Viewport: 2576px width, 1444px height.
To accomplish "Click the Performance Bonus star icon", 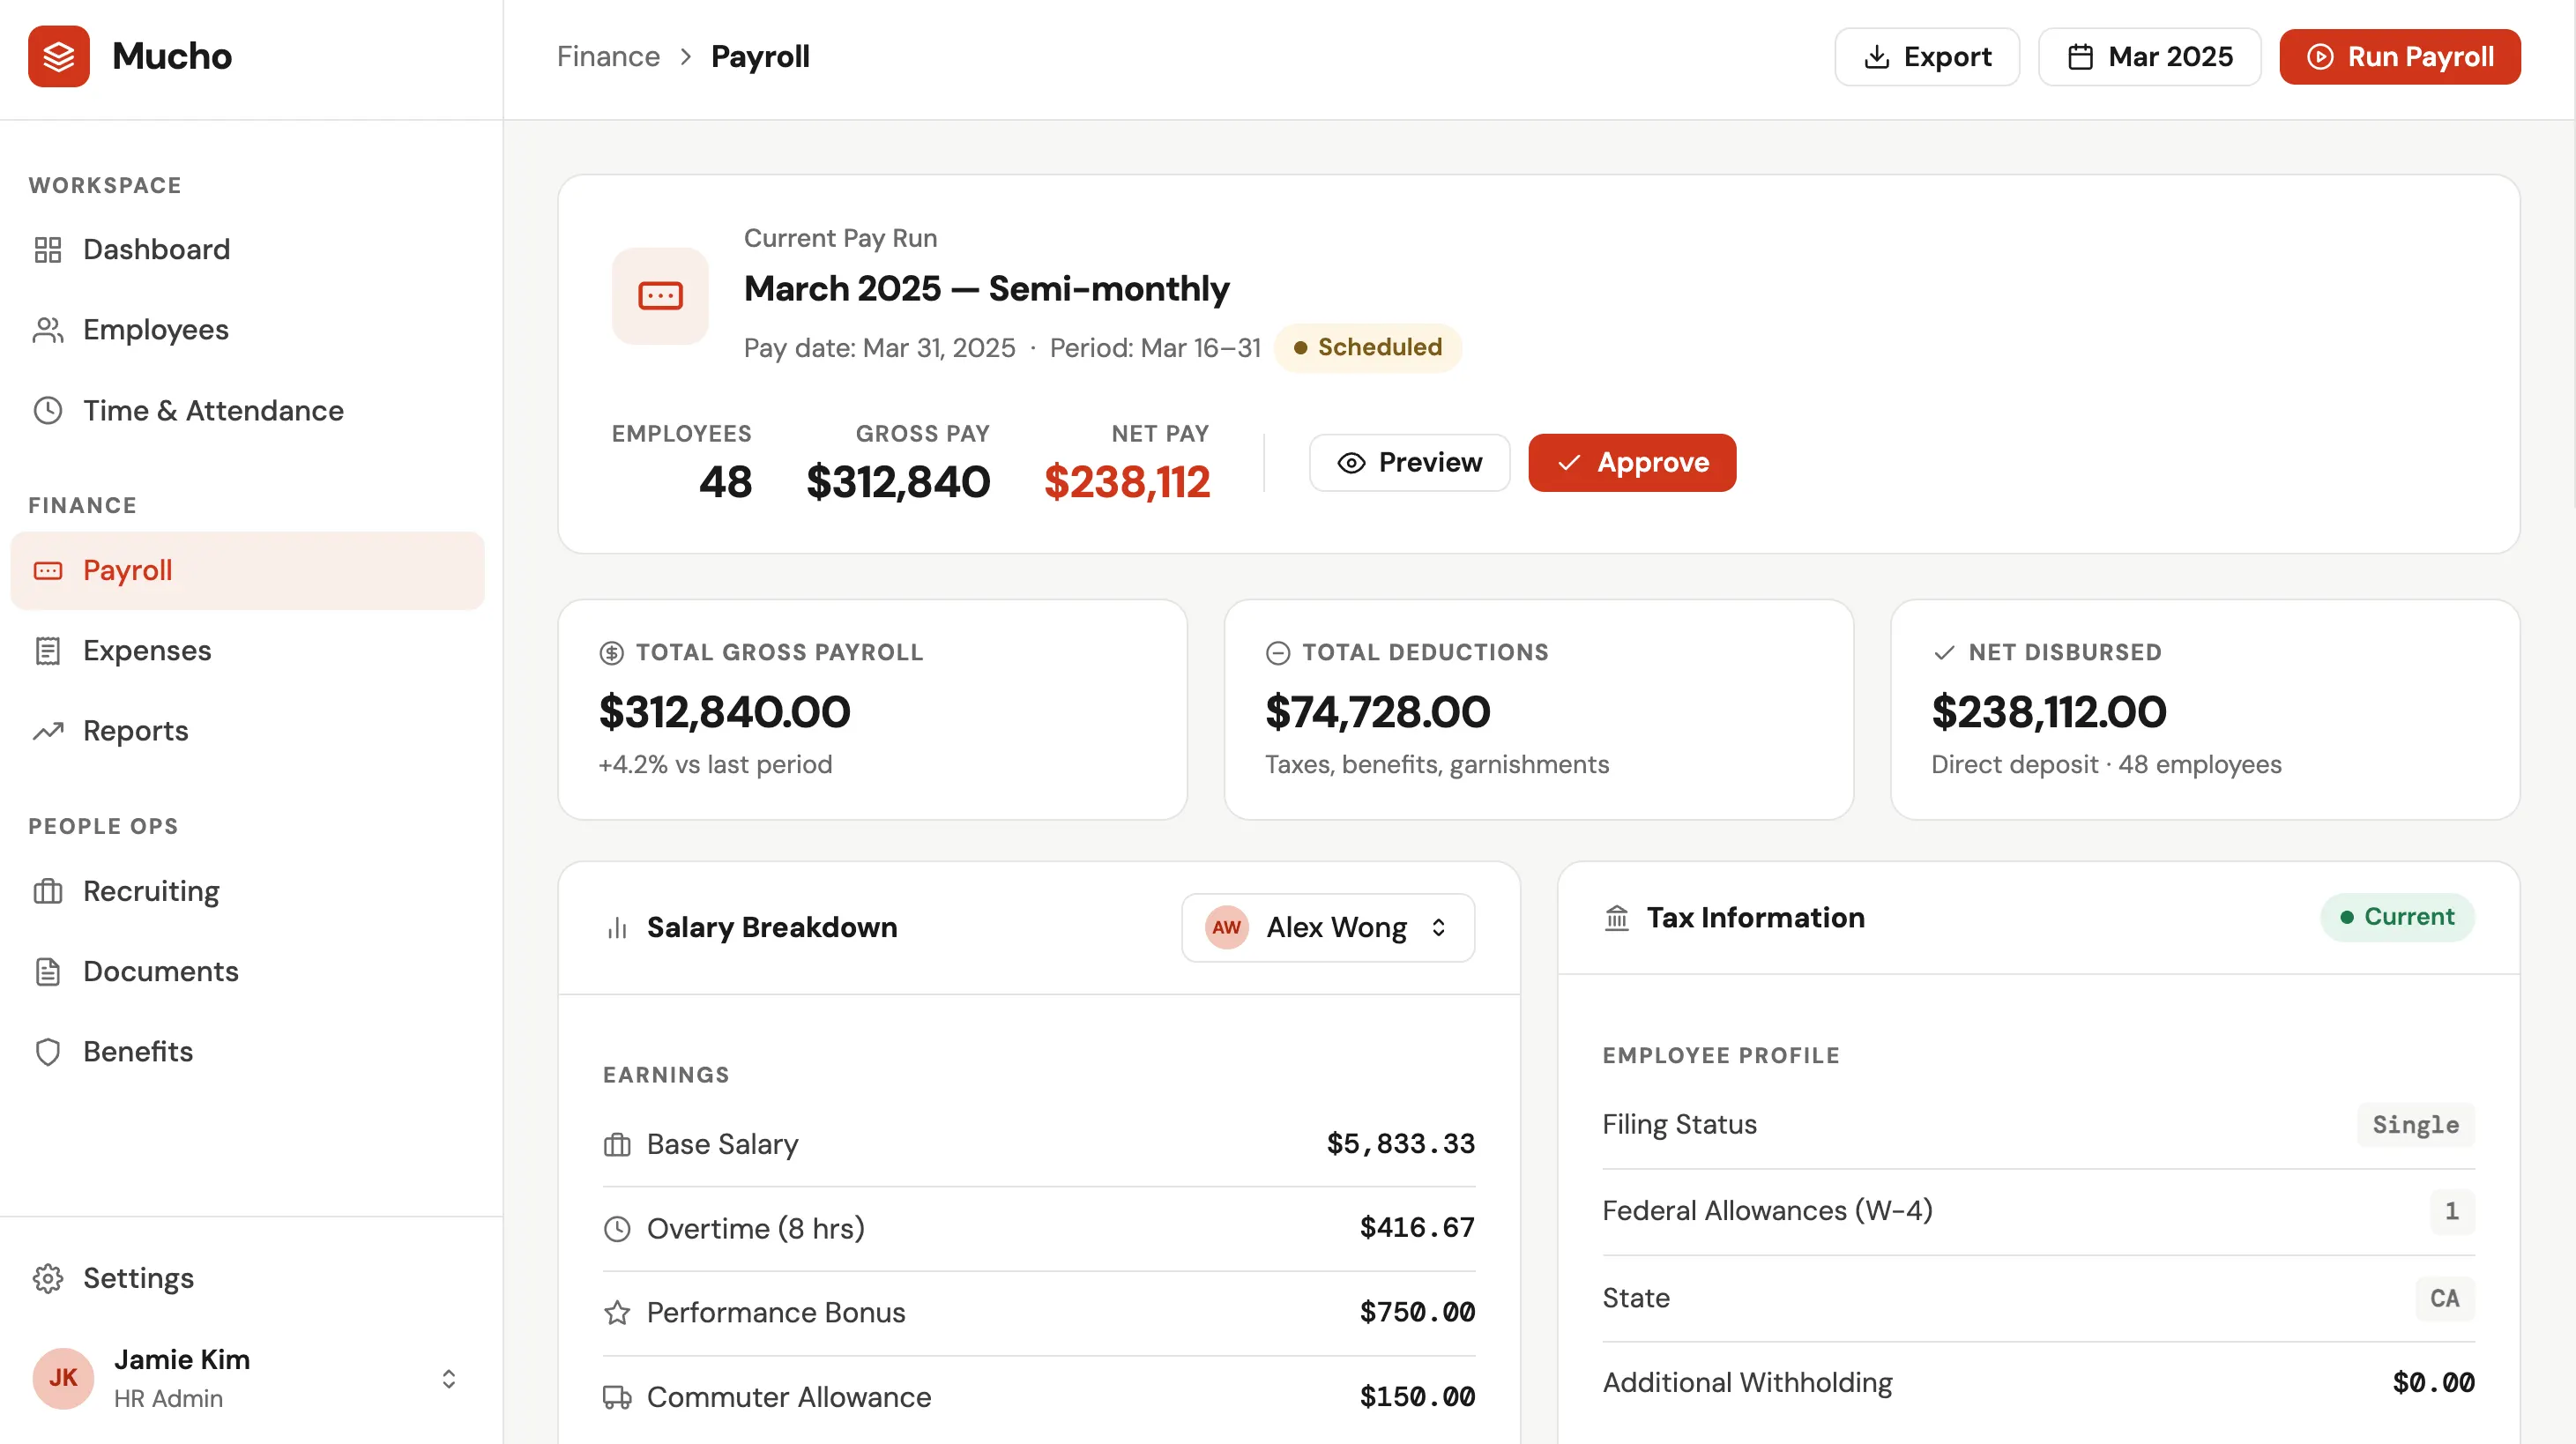I will point(617,1312).
